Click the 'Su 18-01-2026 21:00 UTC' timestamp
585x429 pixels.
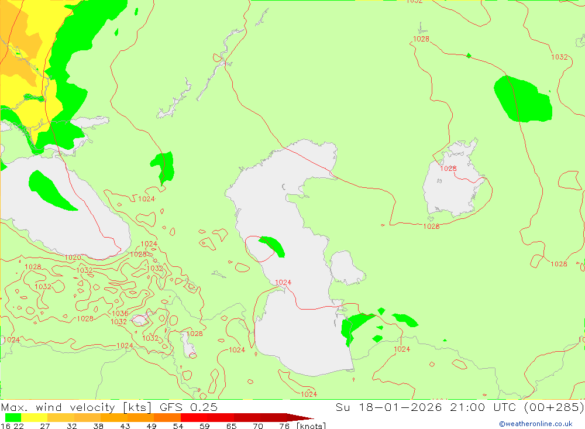(x=426, y=407)
